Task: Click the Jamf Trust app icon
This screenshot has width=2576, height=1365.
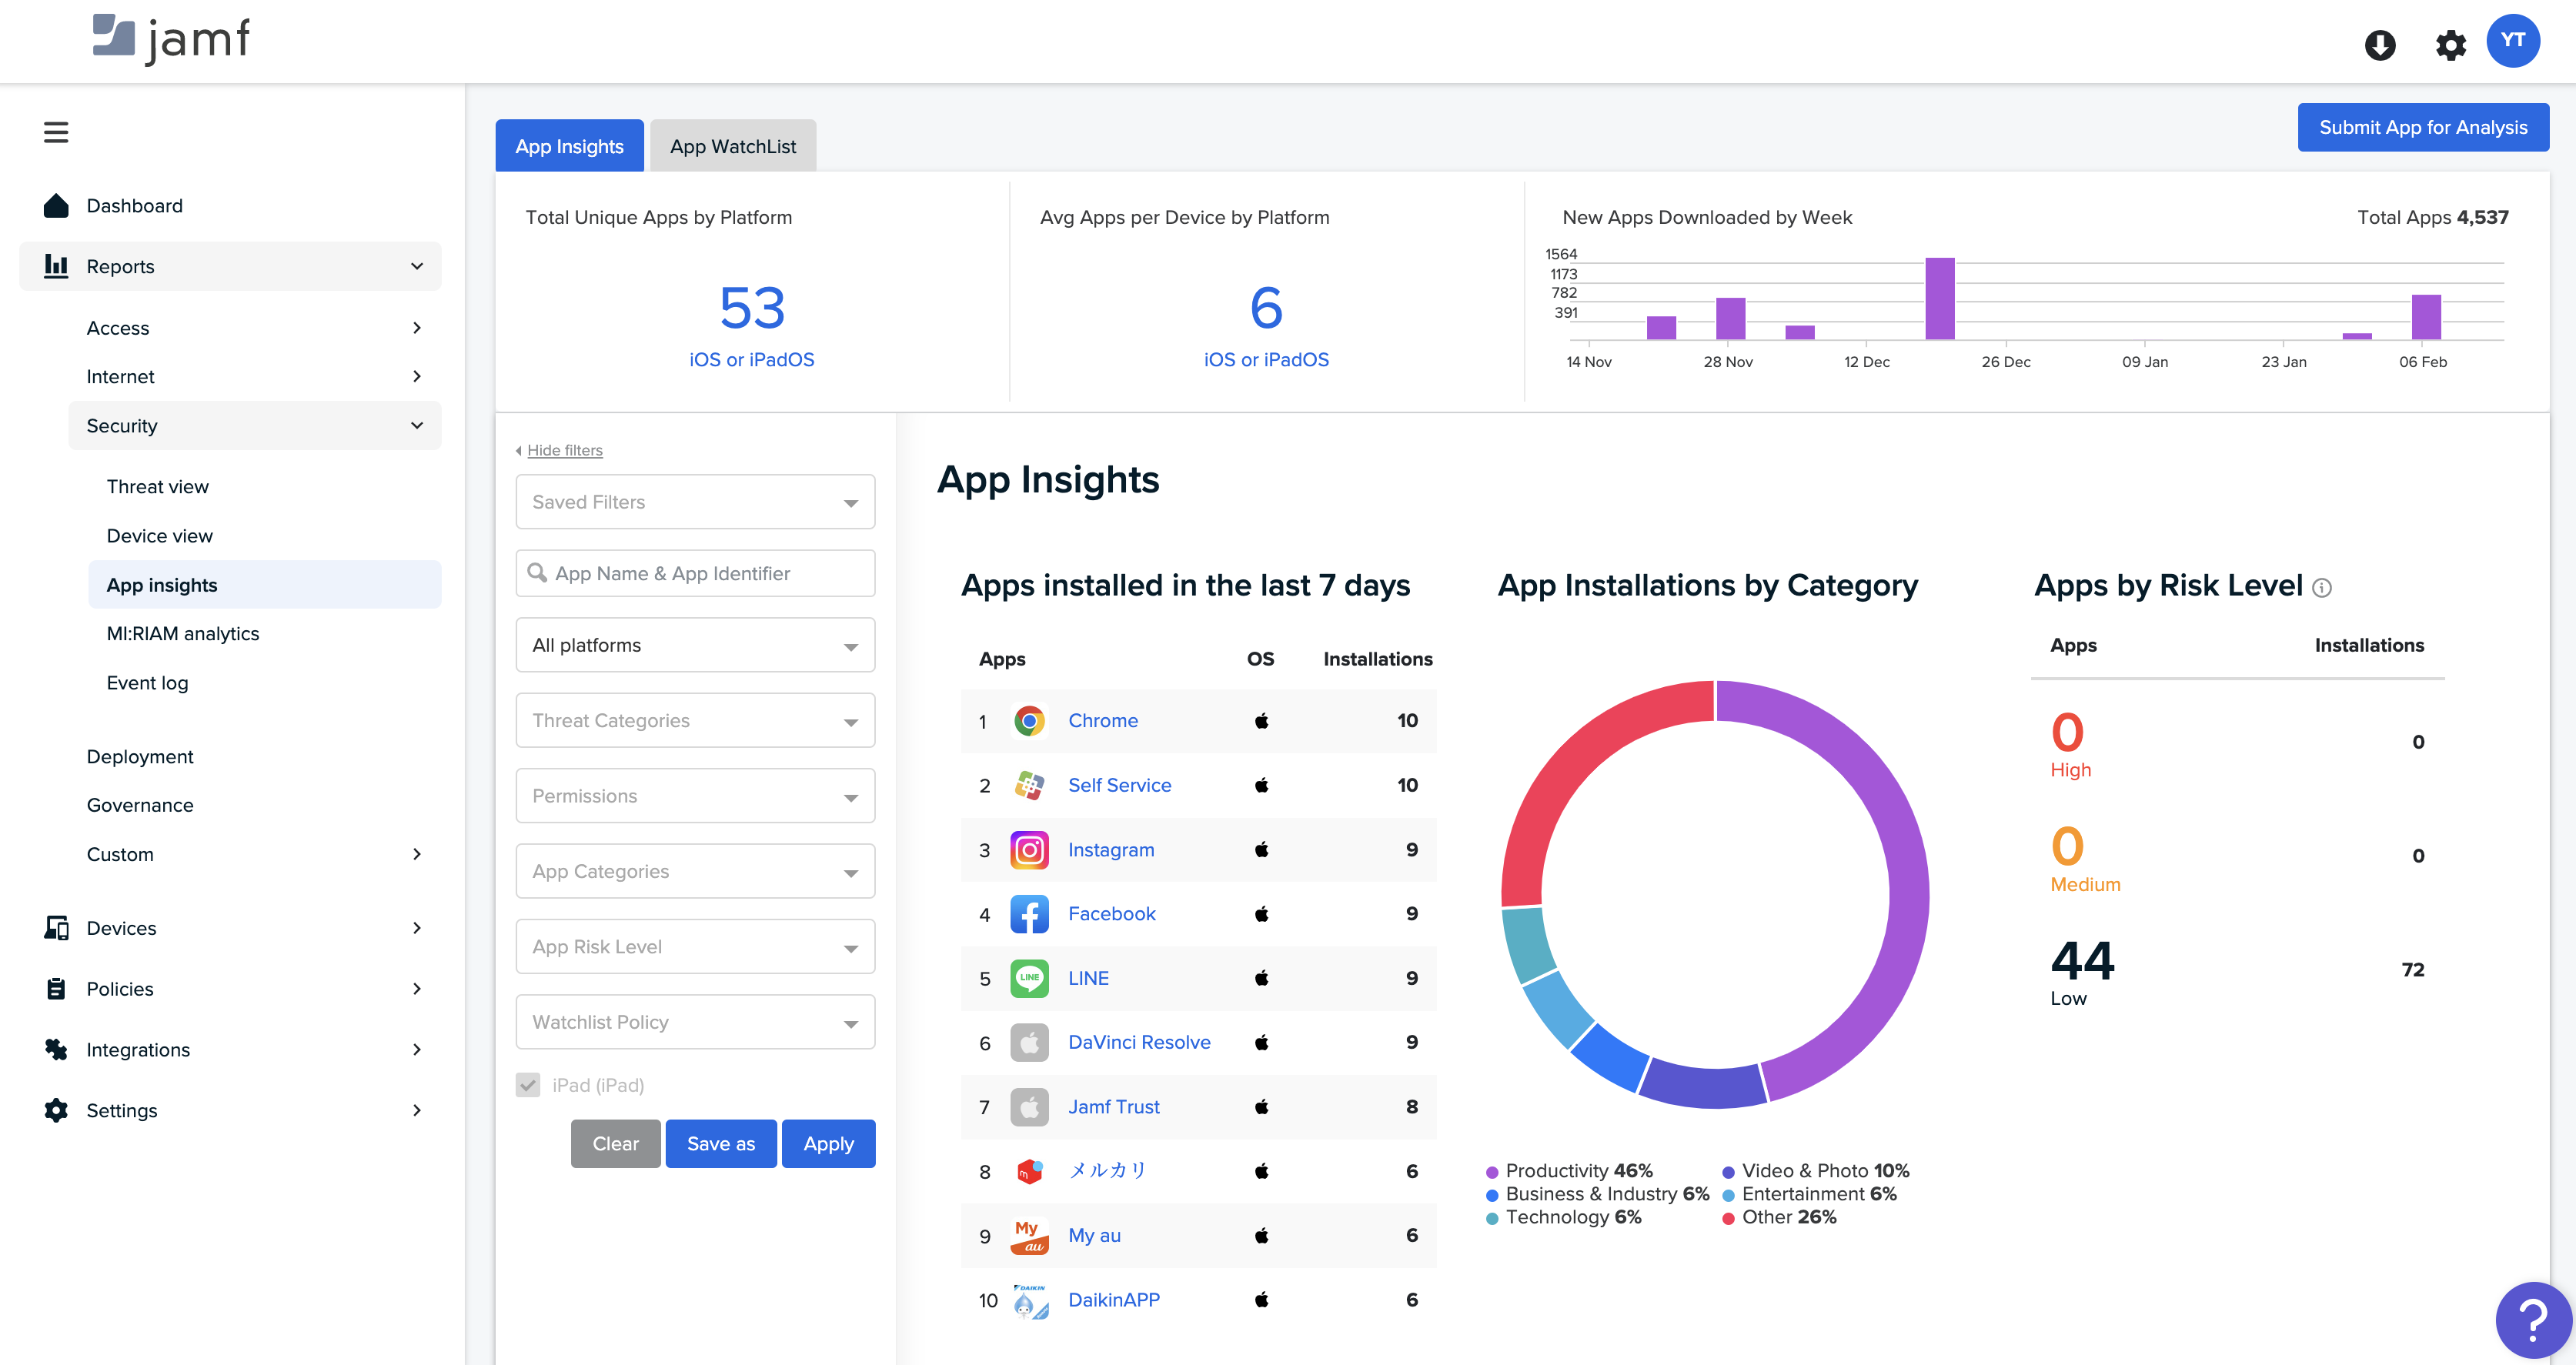Action: tap(1029, 1107)
